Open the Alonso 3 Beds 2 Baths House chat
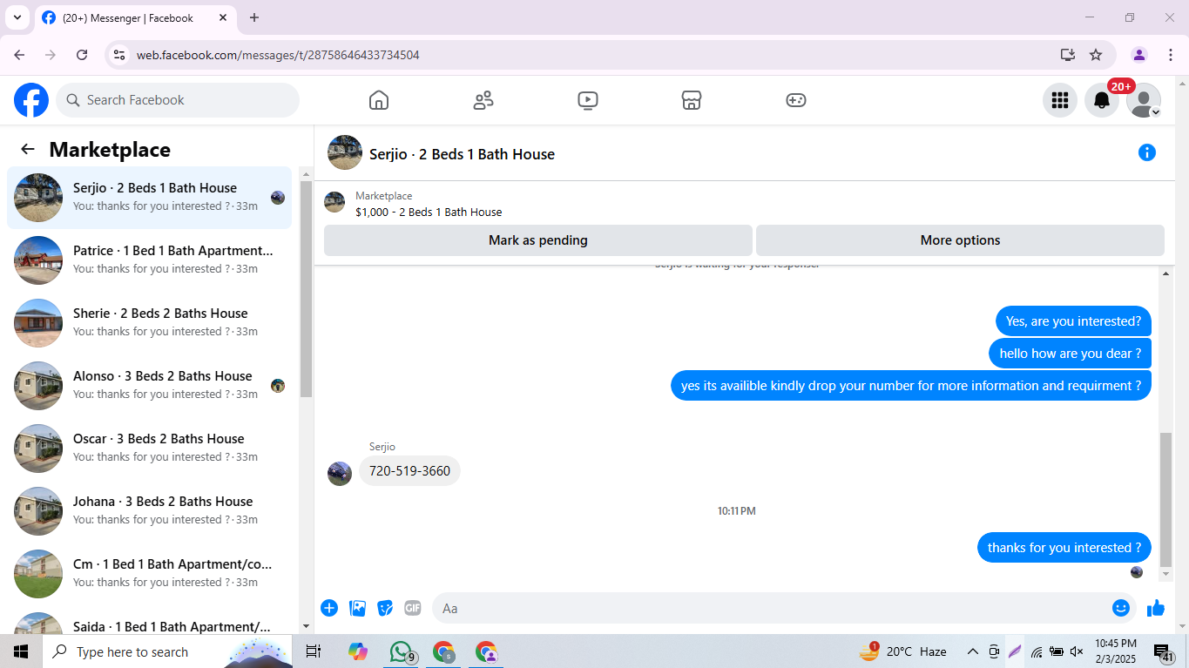Image resolution: width=1189 pixels, height=668 pixels. (x=149, y=386)
